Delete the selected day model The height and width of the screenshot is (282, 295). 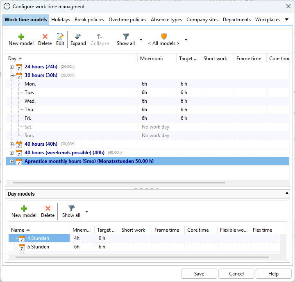tap(48, 211)
